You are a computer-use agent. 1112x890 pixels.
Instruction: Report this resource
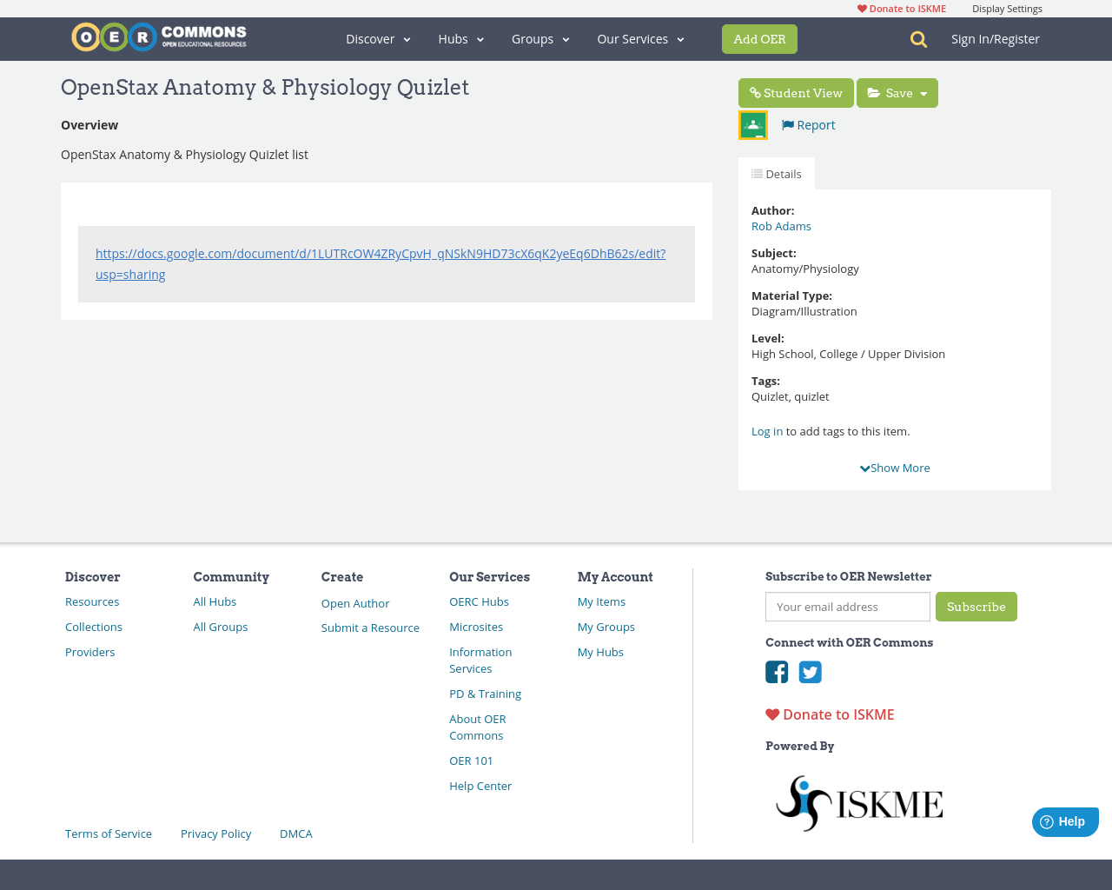click(x=808, y=125)
